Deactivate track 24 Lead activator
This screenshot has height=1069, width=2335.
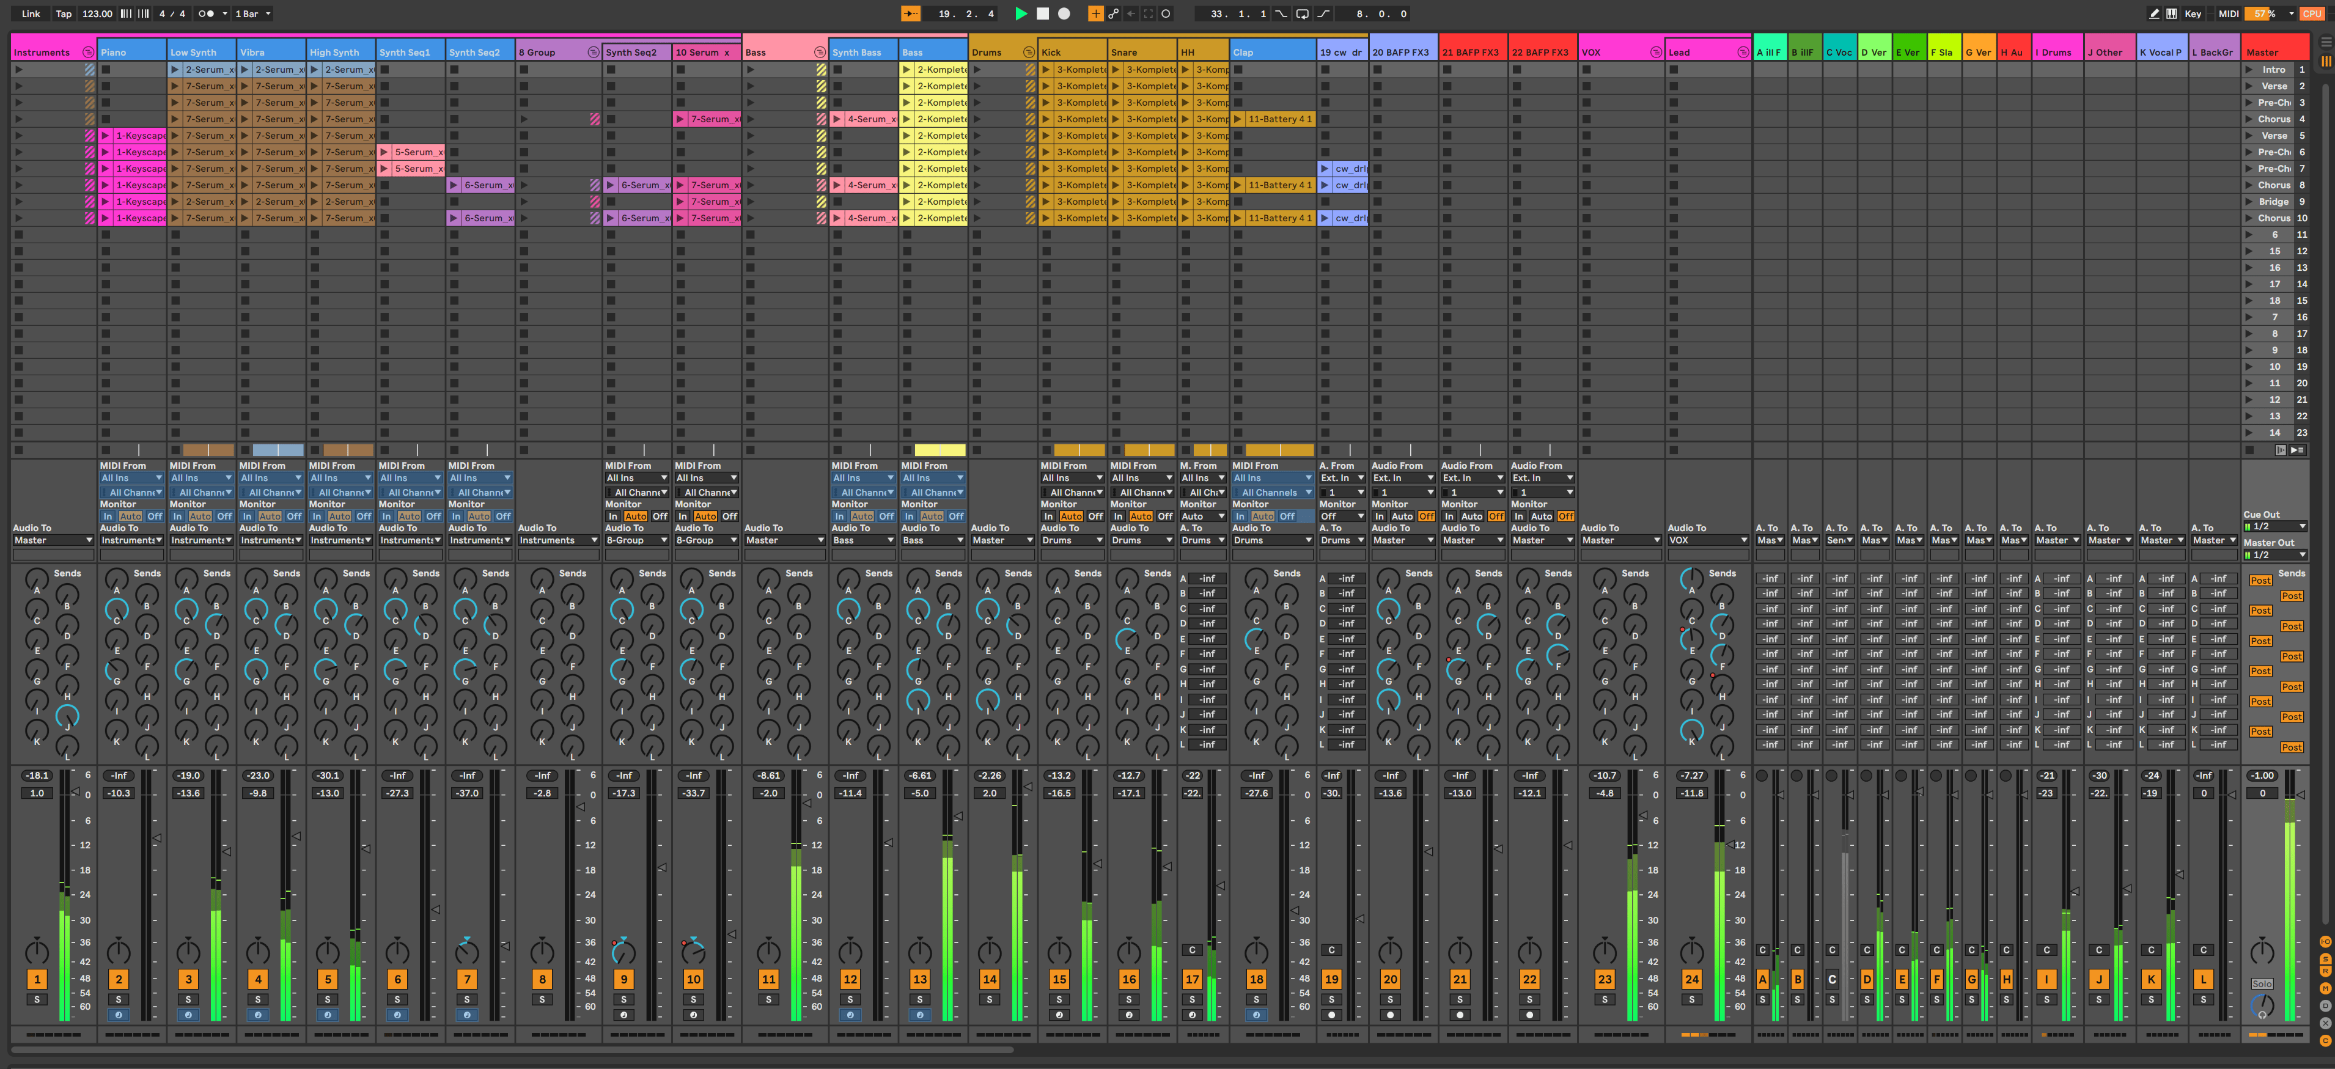pos(1691,979)
